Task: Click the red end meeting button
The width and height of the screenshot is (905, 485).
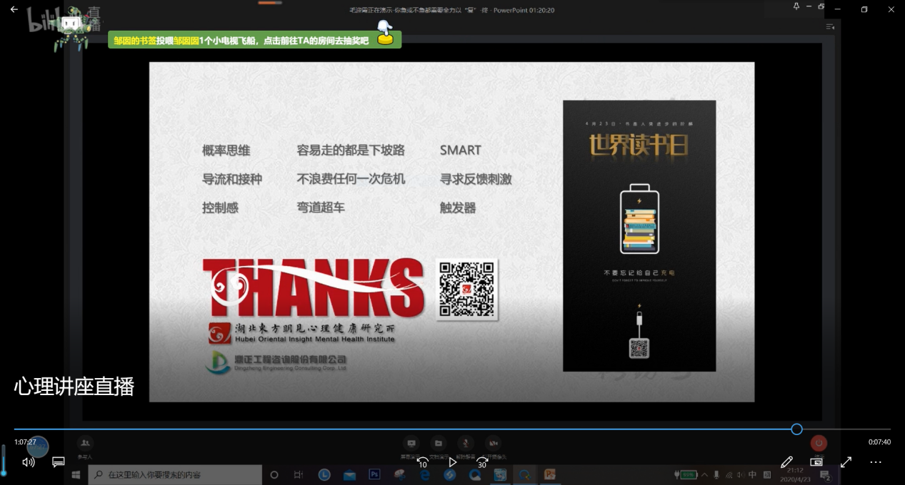Action: tap(819, 443)
